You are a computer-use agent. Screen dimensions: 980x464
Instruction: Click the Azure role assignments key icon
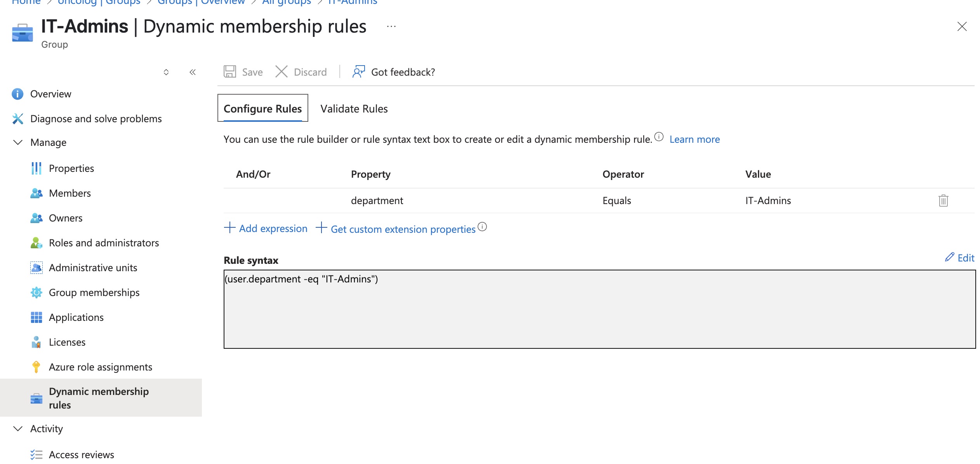(36, 367)
